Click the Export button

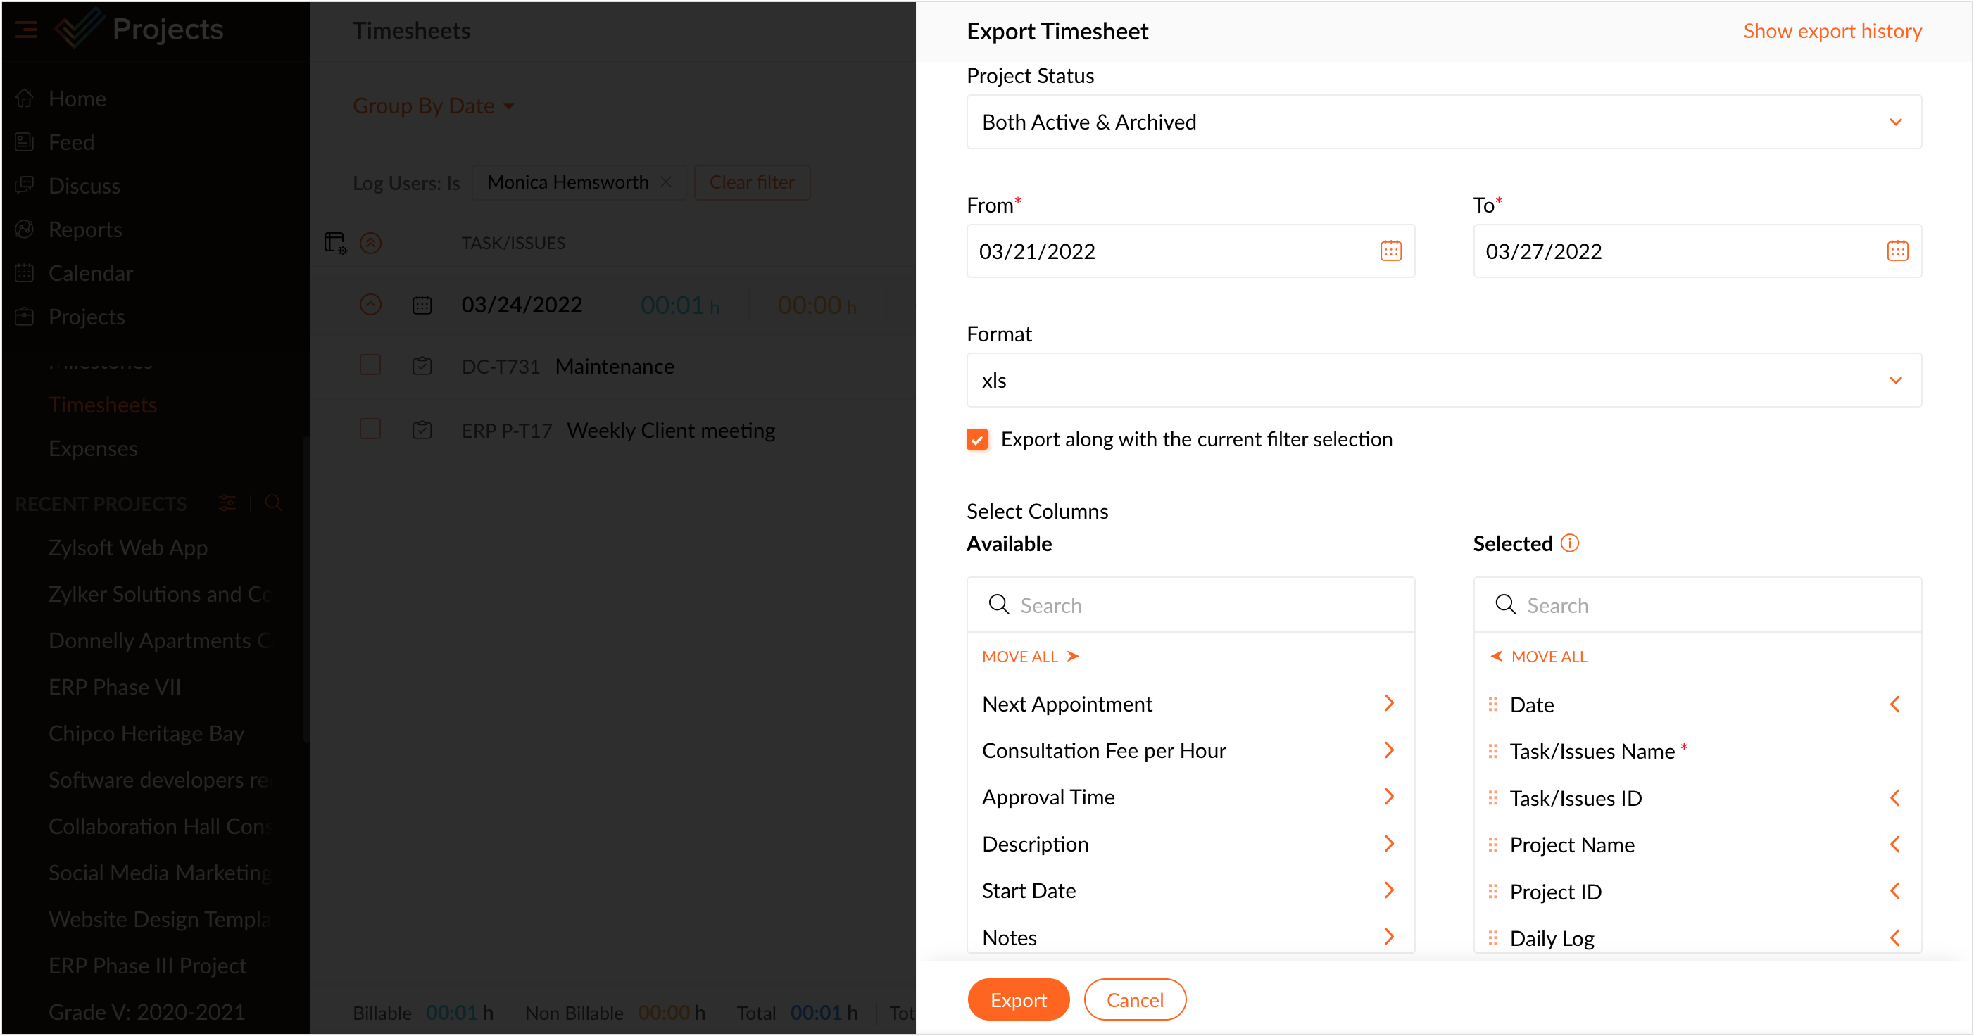pos(1018,999)
